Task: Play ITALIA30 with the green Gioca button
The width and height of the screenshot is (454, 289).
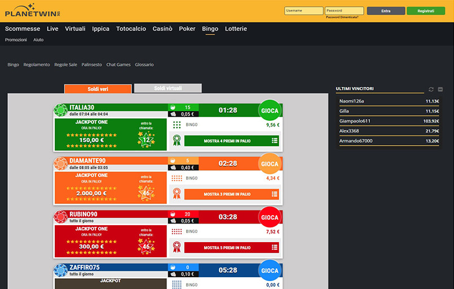Action: click(x=270, y=111)
